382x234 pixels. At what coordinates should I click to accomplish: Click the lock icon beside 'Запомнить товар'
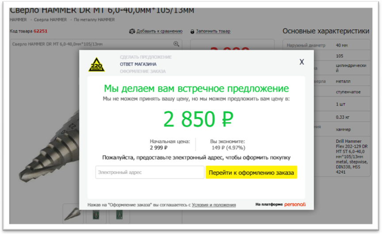192,31
